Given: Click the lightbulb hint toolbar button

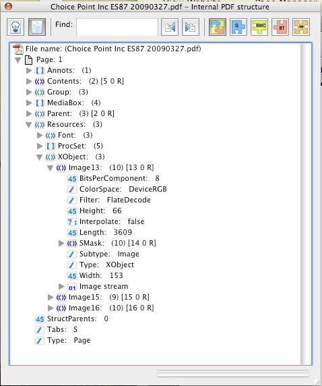Looking at the screenshot, I should click(15, 26).
